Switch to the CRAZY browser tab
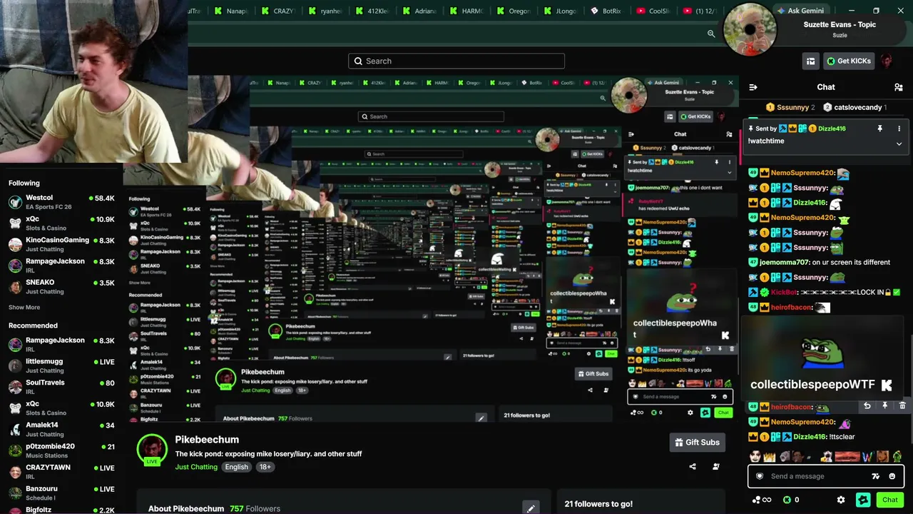 [278, 11]
